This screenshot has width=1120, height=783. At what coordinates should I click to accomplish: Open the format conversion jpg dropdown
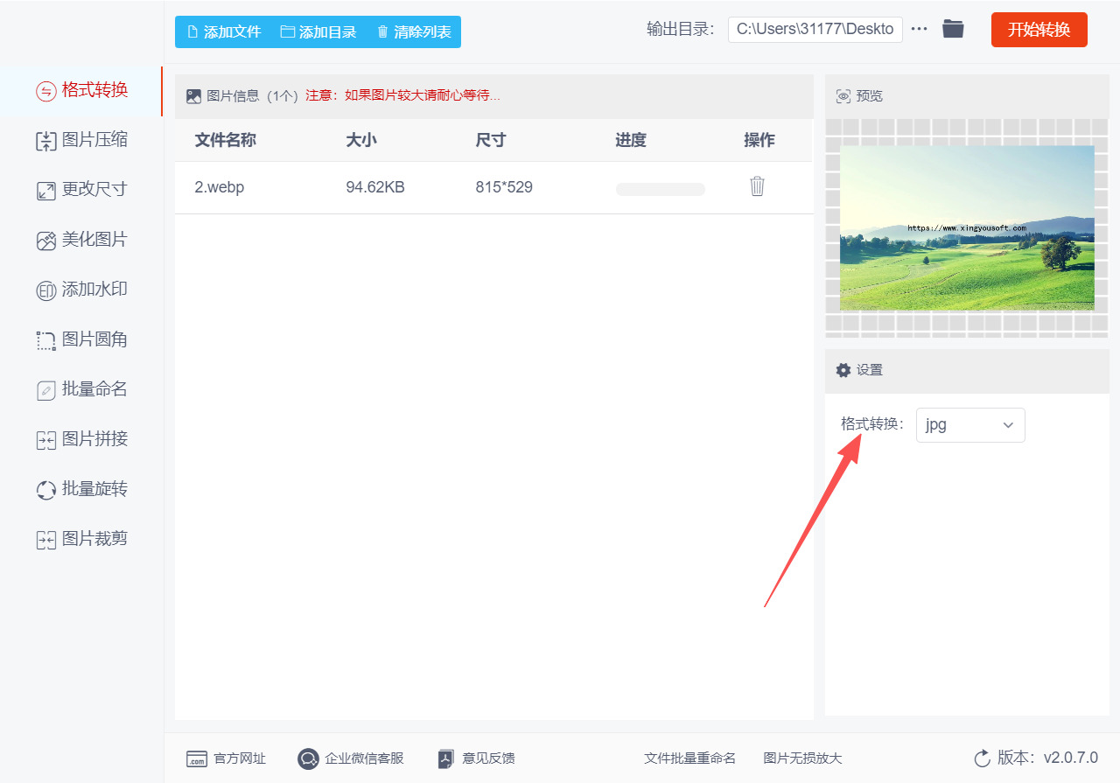point(970,424)
